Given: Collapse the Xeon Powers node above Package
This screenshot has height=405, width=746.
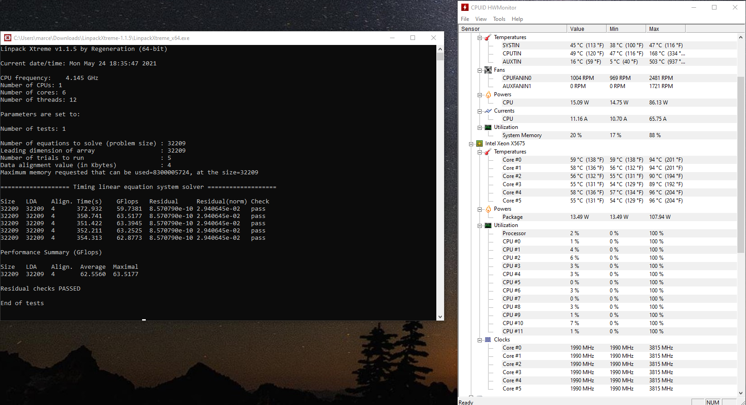Looking at the screenshot, I should (479, 209).
